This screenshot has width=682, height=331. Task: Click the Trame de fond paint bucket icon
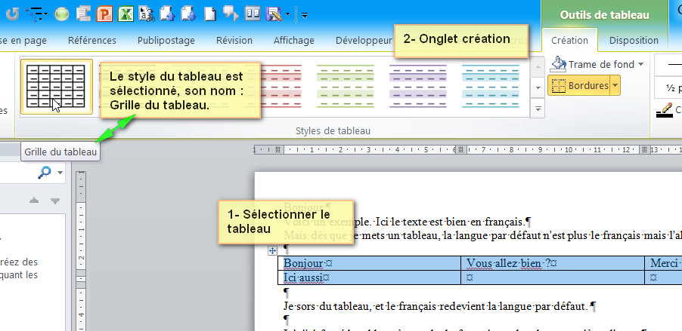click(558, 64)
